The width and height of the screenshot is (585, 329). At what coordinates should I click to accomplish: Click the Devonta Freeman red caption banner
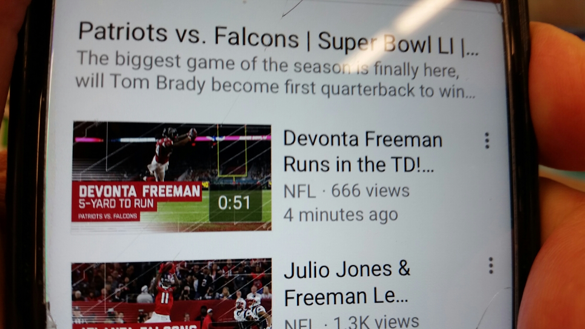pos(136,201)
